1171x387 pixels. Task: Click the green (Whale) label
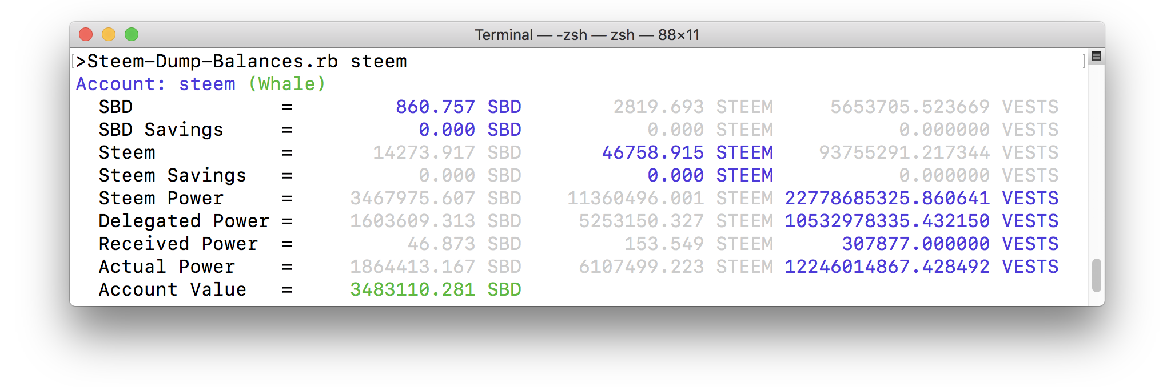pos(286,84)
